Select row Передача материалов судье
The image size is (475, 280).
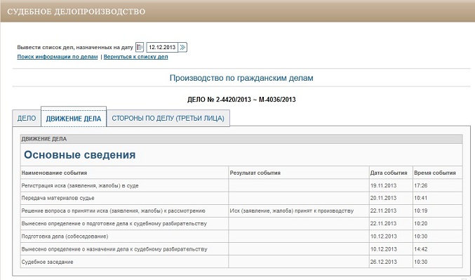click(x=241, y=198)
